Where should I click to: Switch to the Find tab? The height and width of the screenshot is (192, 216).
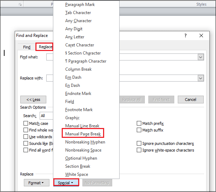(27, 47)
